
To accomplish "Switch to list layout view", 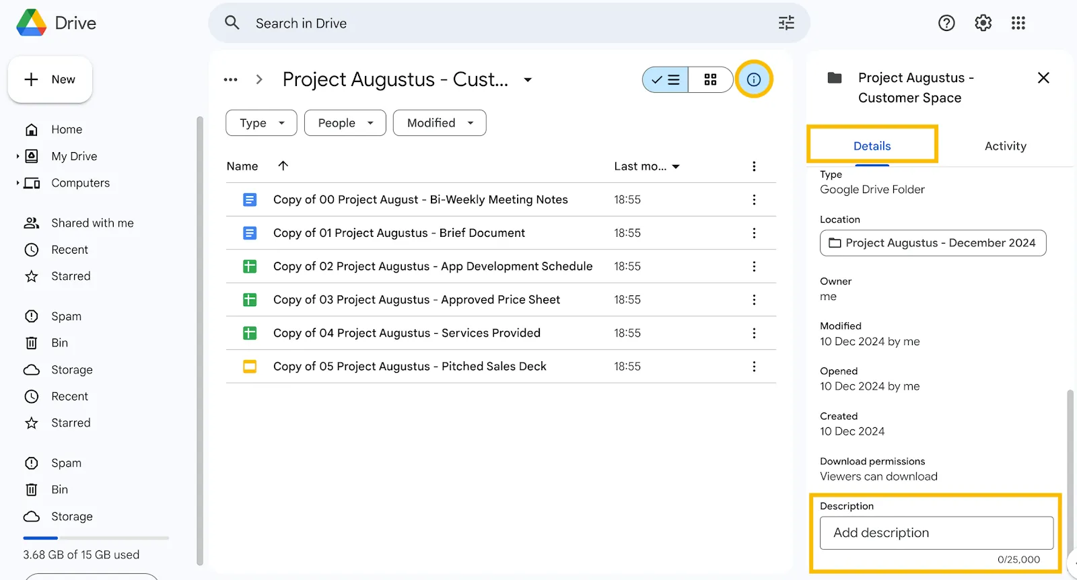I will pyautogui.click(x=666, y=79).
